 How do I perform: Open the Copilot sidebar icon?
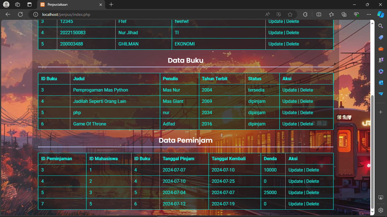(x=380, y=14)
